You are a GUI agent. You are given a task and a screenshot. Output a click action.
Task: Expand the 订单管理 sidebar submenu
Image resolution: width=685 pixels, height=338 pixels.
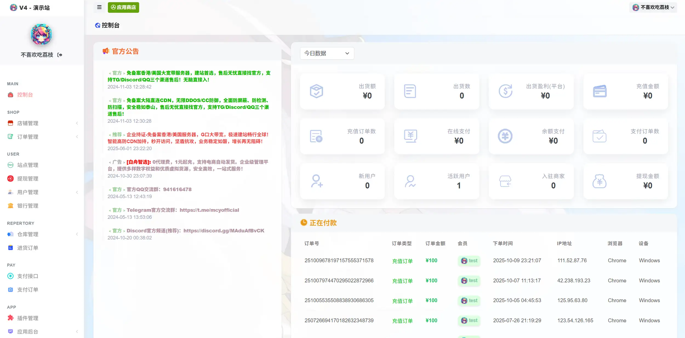pos(77,137)
